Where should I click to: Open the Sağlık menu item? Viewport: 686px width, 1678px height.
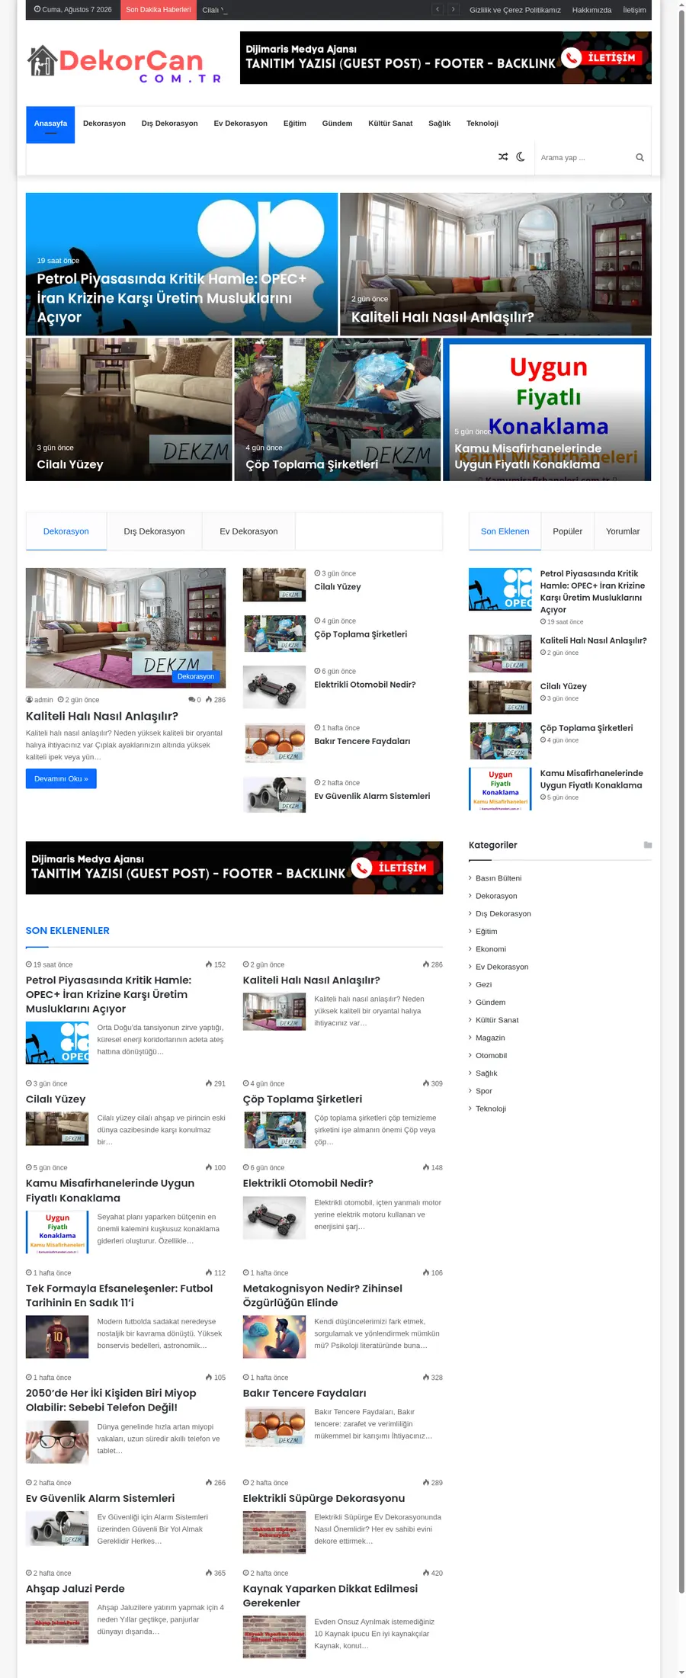[439, 124]
